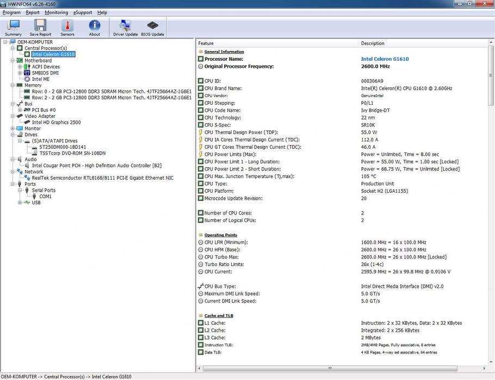Click the scroll down arrow of details pane
This screenshot has width=495, height=380.
tap(491, 362)
